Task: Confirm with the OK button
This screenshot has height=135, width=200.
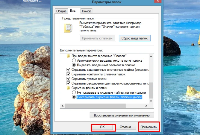Action: pos(102,127)
